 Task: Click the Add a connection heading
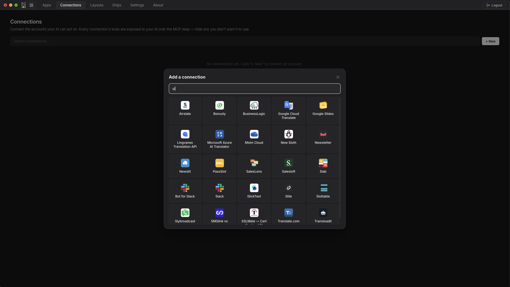(187, 77)
